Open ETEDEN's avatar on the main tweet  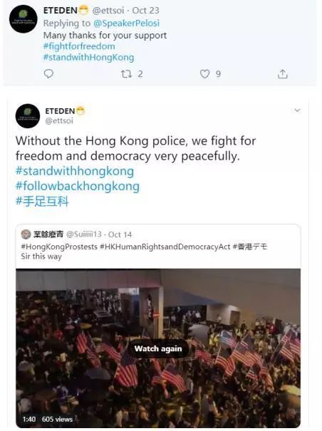28,116
